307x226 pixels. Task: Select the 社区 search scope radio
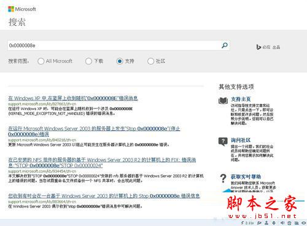[150, 61]
